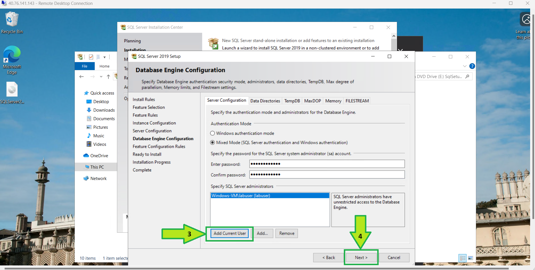The width and height of the screenshot is (535, 270).
Task: Click SQL Server Installation Center title icon
Action: tap(123, 27)
